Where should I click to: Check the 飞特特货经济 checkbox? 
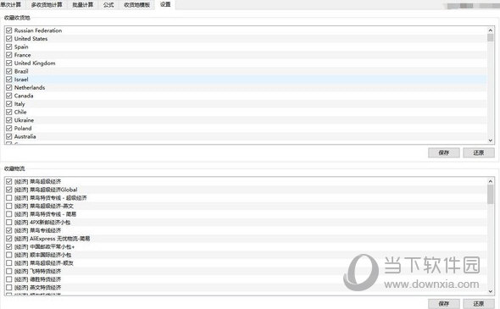pos(9,272)
